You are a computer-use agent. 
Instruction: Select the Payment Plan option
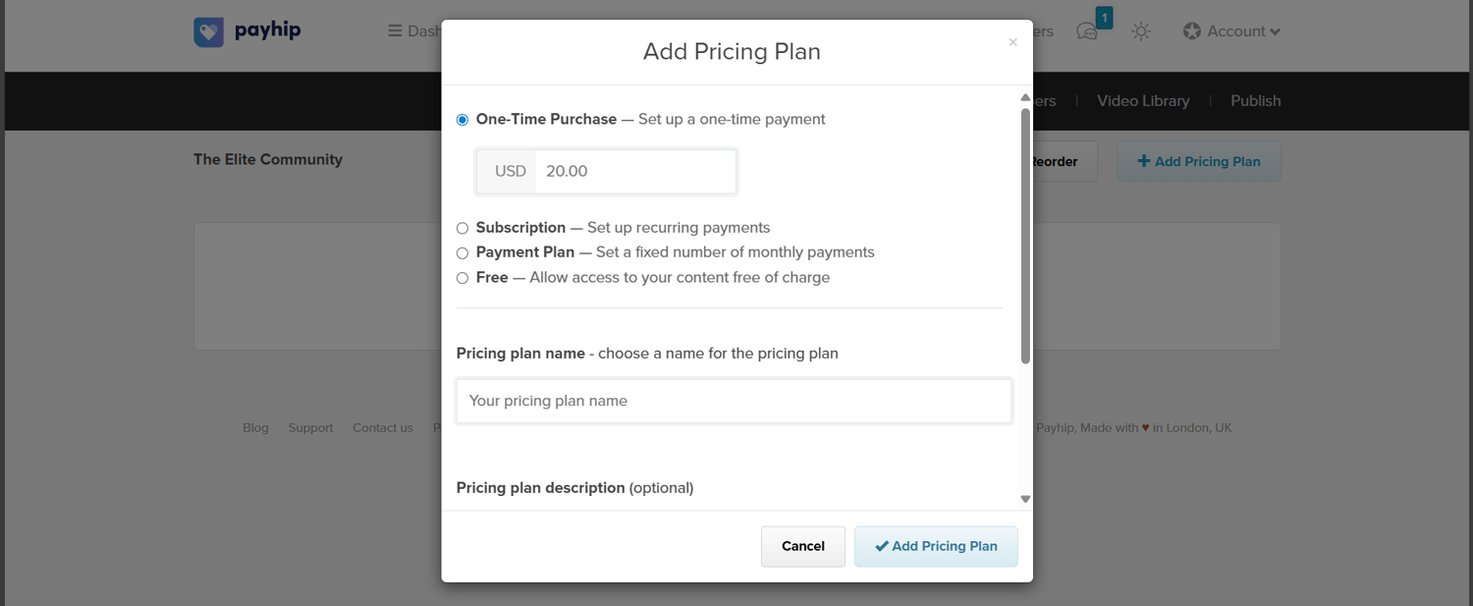[462, 252]
